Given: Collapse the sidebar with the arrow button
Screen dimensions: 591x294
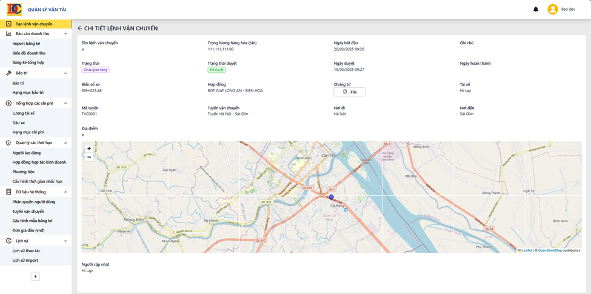Looking at the screenshot, I should [x=35, y=276].
